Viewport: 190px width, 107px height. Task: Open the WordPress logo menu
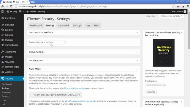pos(3,12)
